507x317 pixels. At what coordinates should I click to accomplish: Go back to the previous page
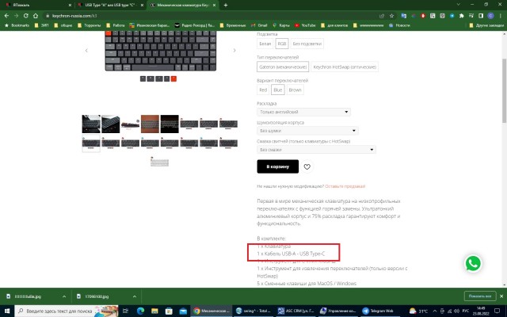6,16
